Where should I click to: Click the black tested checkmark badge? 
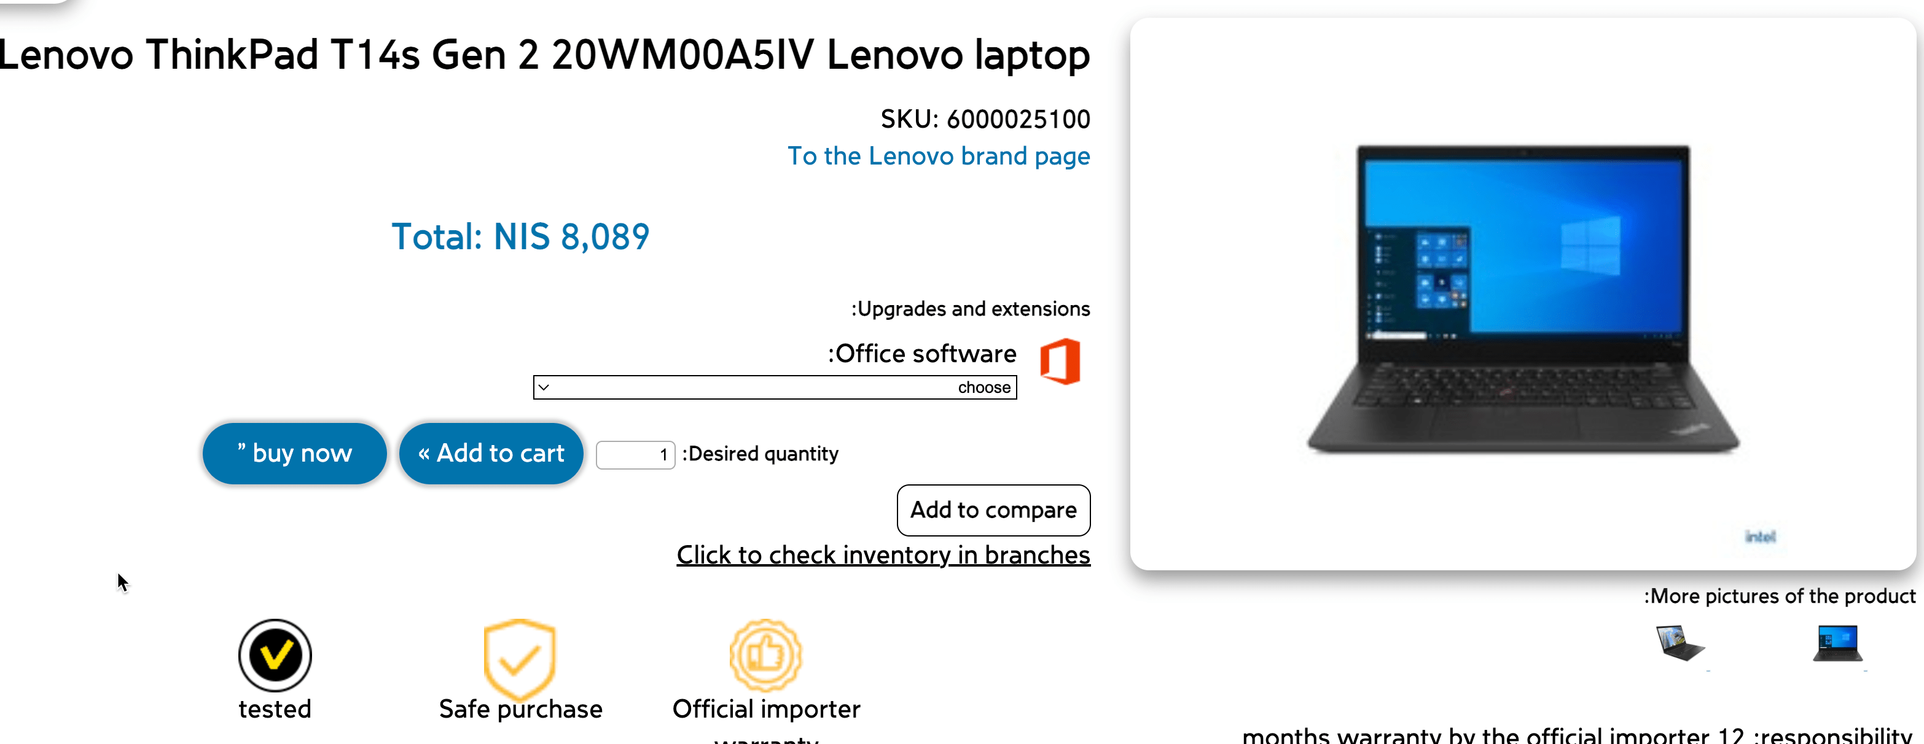[x=275, y=655]
